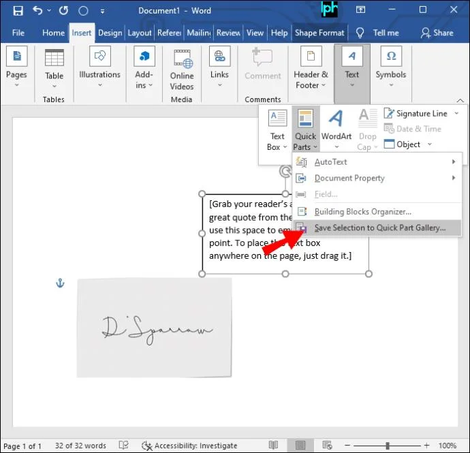Open Accessibility checker in status bar
Screen dimensions: 470x453
pyautogui.click(x=189, y=446)
